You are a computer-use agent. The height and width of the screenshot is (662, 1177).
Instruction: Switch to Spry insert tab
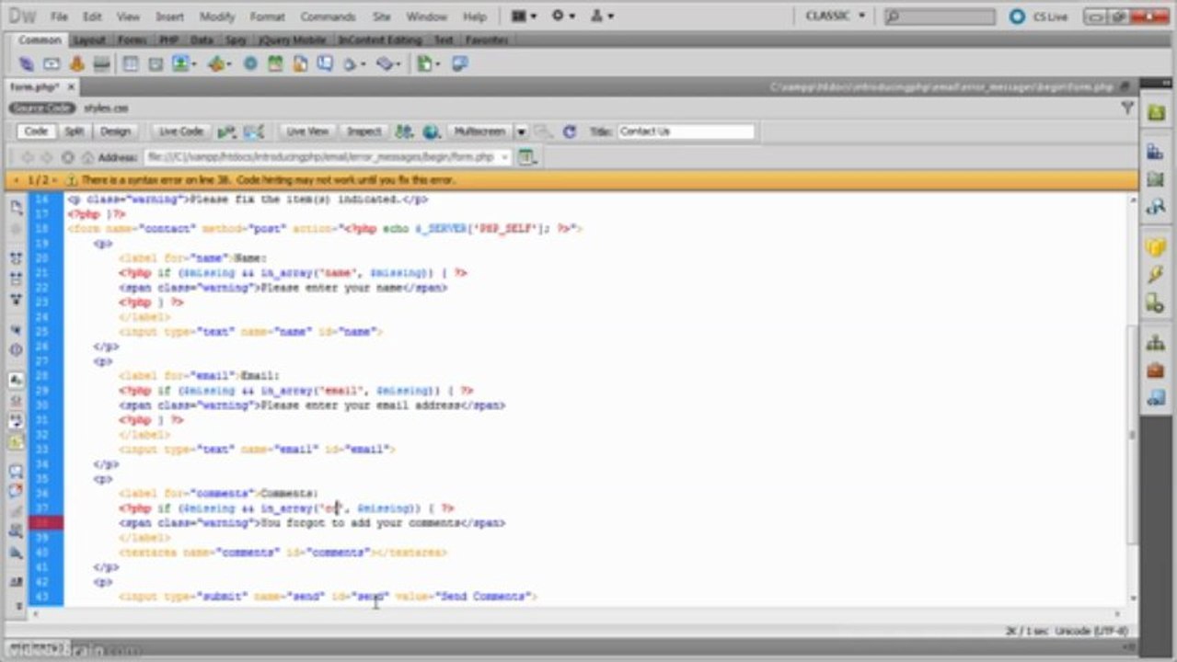click(x=235, y=40)
